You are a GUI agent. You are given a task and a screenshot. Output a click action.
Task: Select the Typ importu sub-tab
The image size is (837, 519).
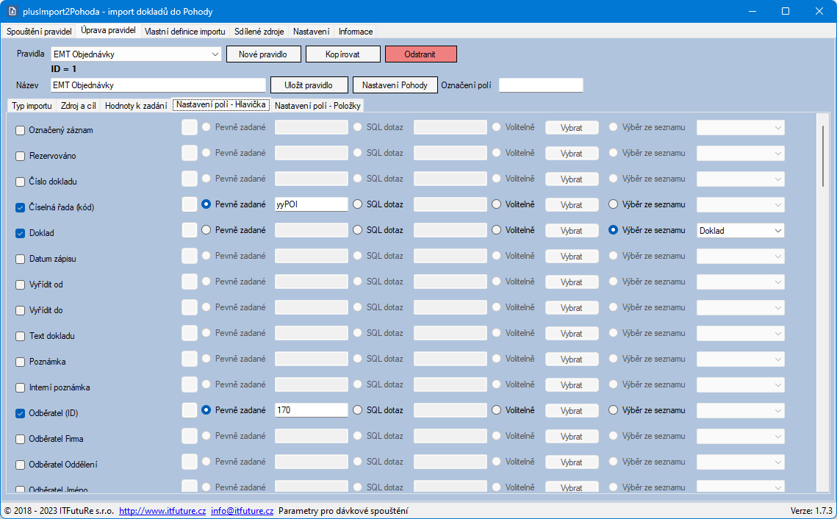pos(32,106)
